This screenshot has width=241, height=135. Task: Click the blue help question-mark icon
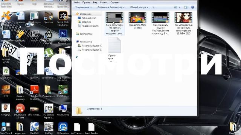pyautogui.click(x=192, y=7)
